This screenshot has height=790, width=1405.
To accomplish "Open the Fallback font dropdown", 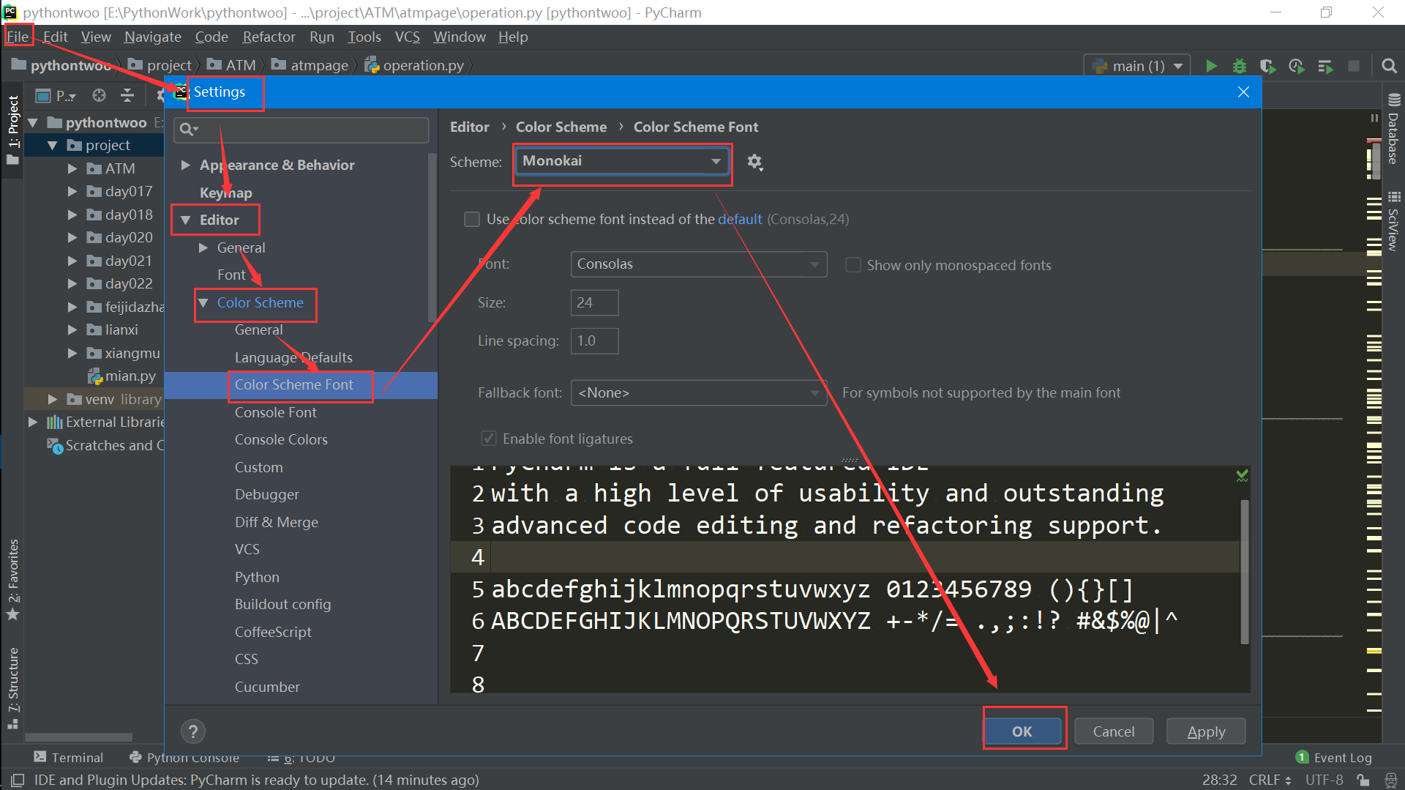I will pos(699,393).
